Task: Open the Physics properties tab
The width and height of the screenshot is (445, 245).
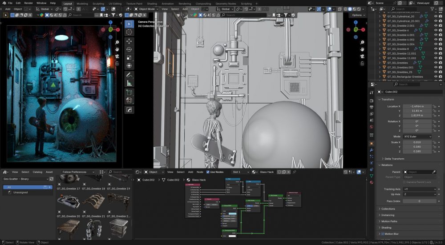Action: click(372, 163)
